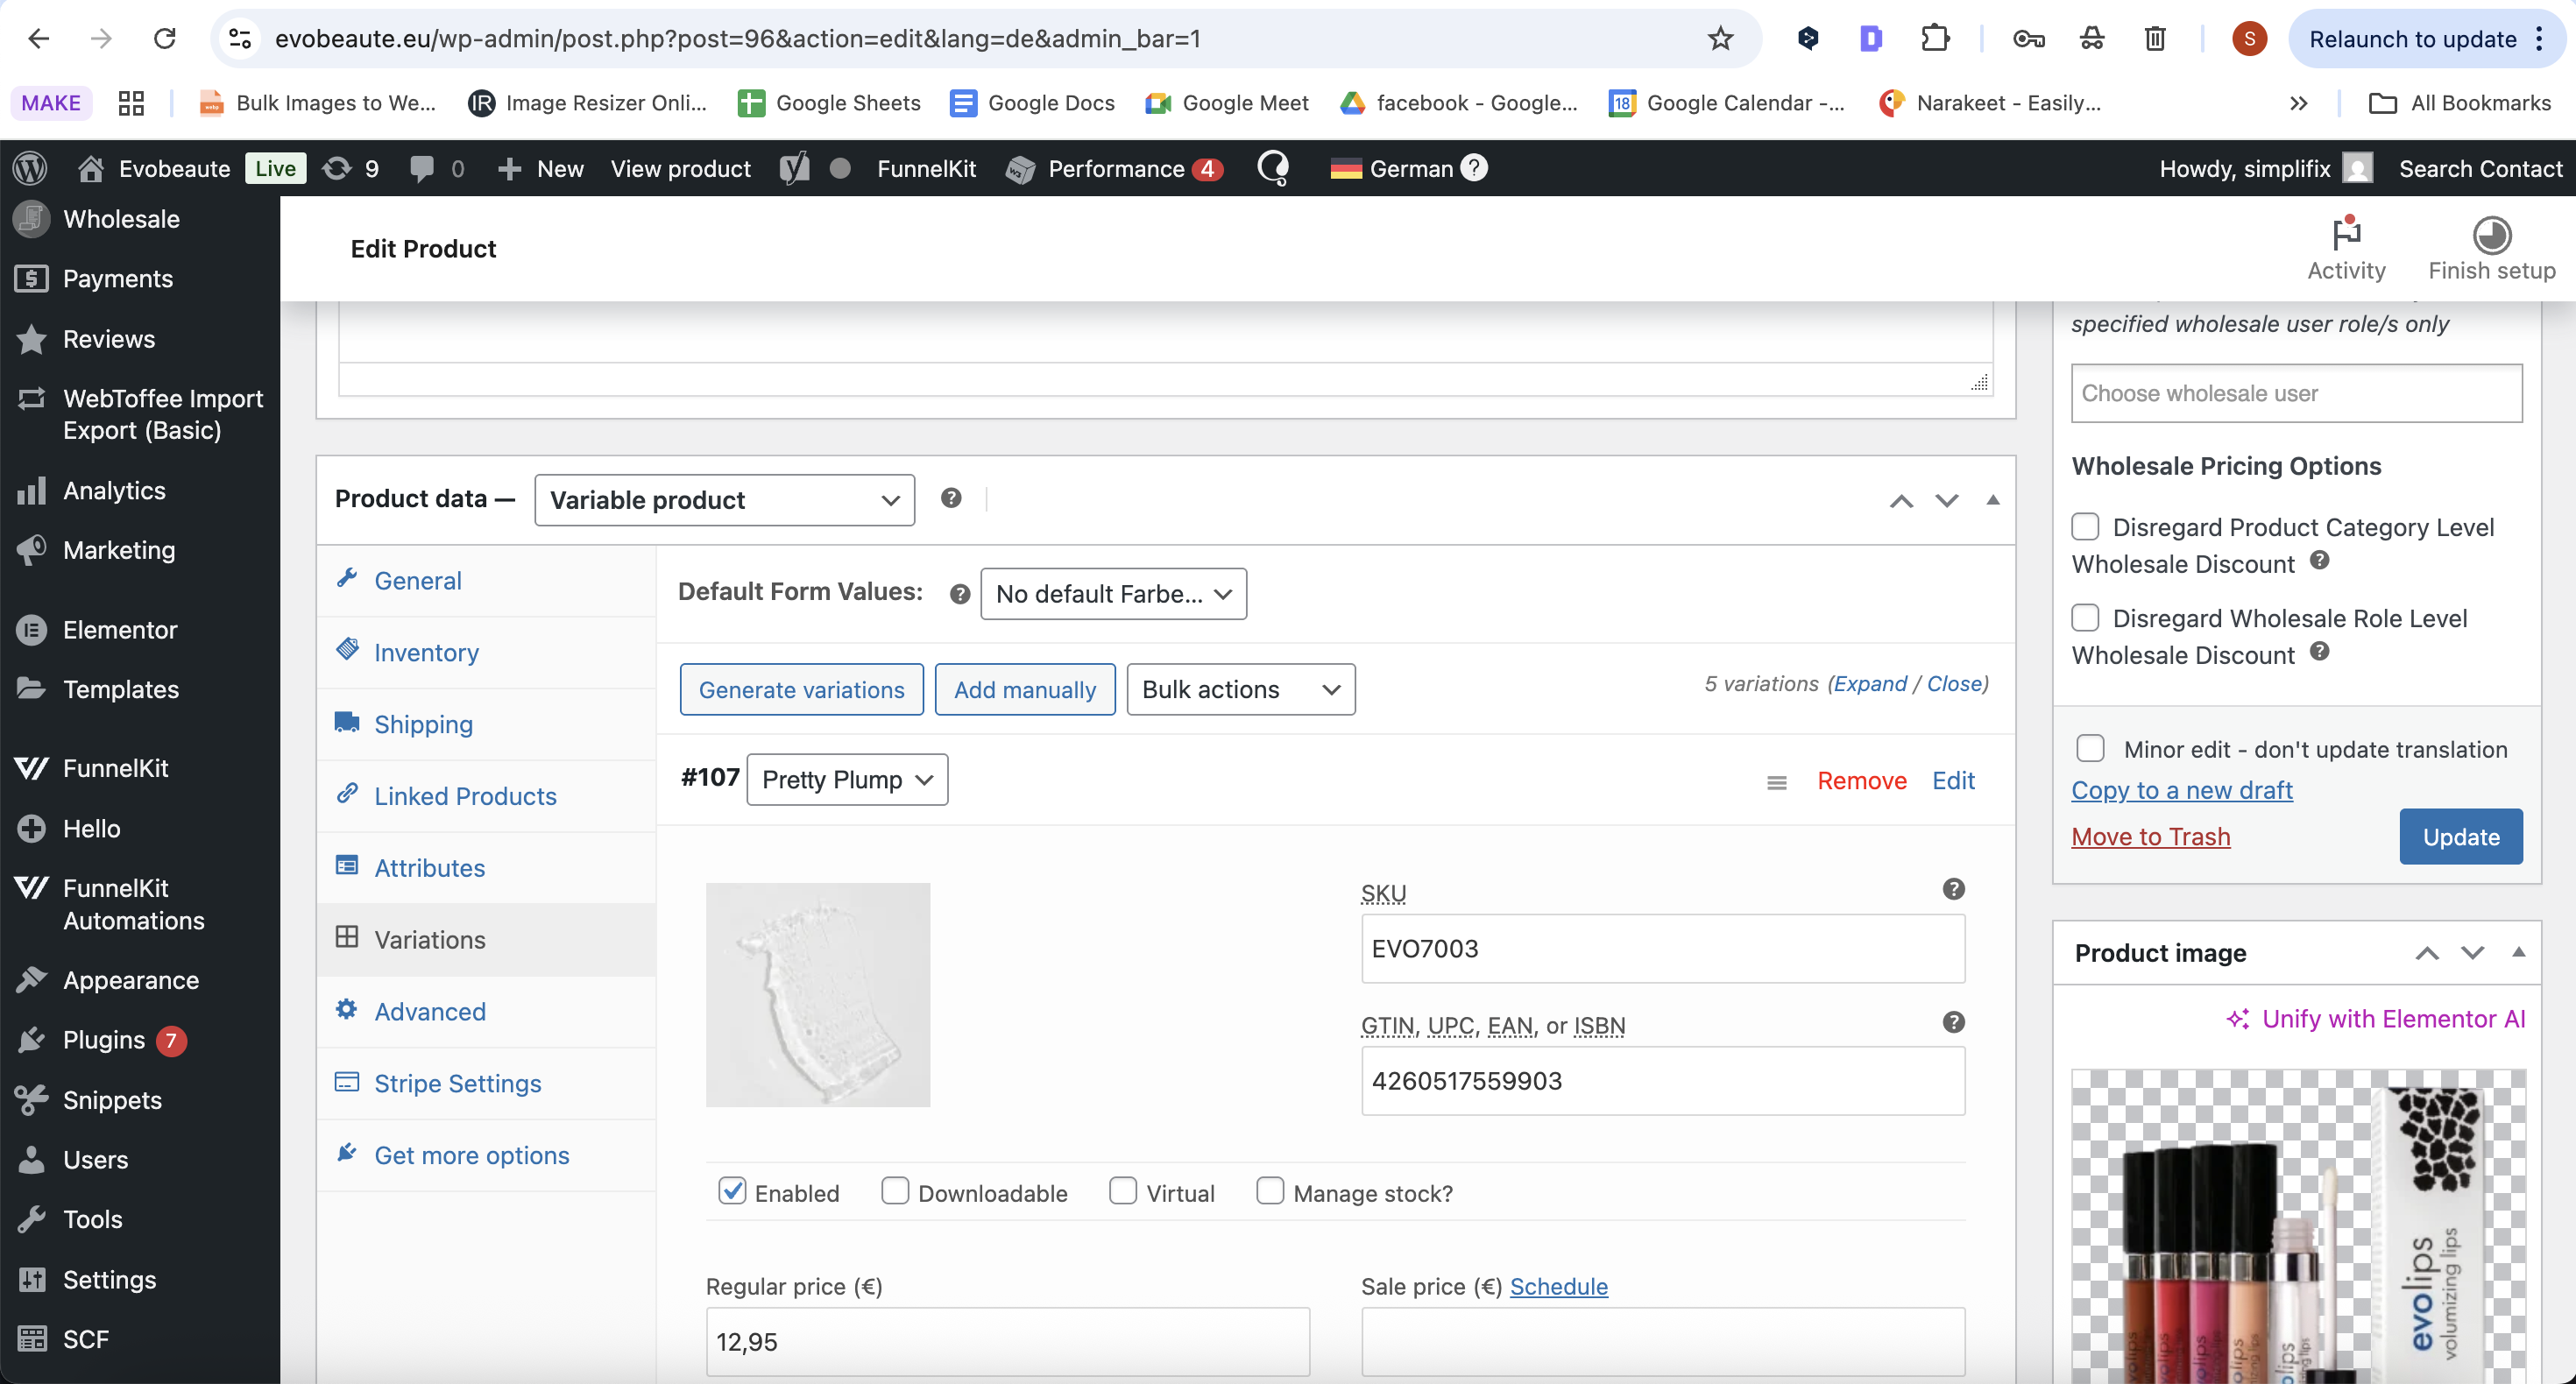Enable the Manage stock? checkbox

pyautogui.click(x=1270, y=1191)
